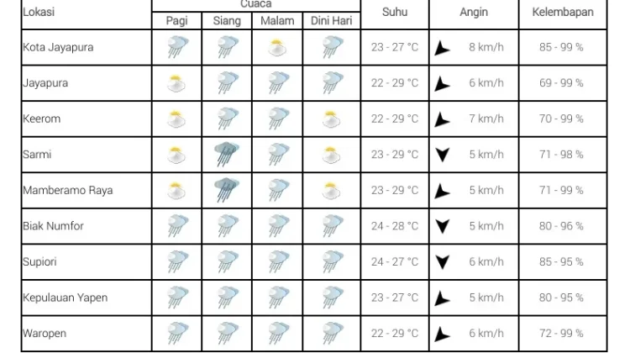Click the Suhu column header
The width and height of the screenshot is (630, 353).
click(x=395, y=12)
